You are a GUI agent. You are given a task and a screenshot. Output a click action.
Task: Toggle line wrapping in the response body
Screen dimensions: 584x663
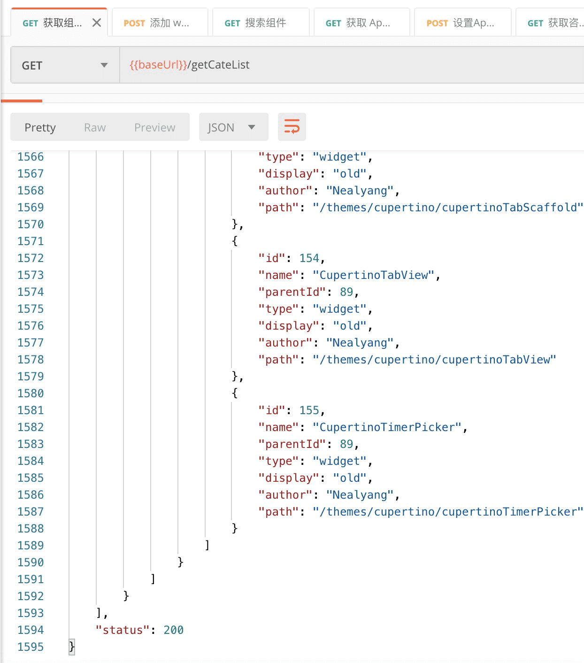292,127
